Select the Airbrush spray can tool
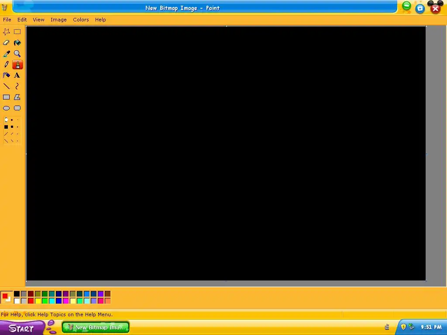The height and width of the screenshot is (335, 447). (x=6, y=75)
